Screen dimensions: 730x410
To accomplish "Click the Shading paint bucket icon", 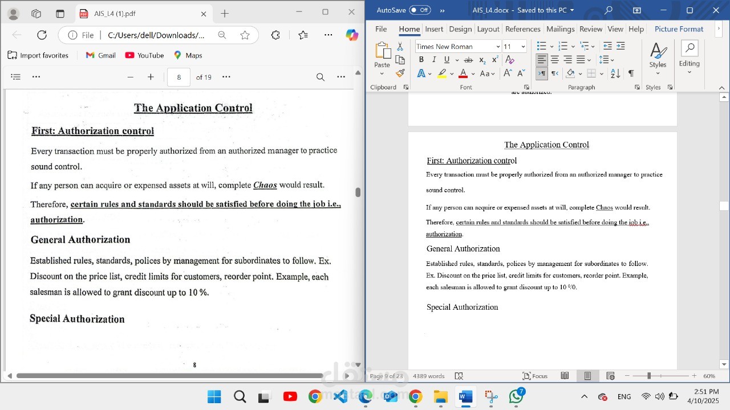I will pyautogui.click(x=570, y=73).
